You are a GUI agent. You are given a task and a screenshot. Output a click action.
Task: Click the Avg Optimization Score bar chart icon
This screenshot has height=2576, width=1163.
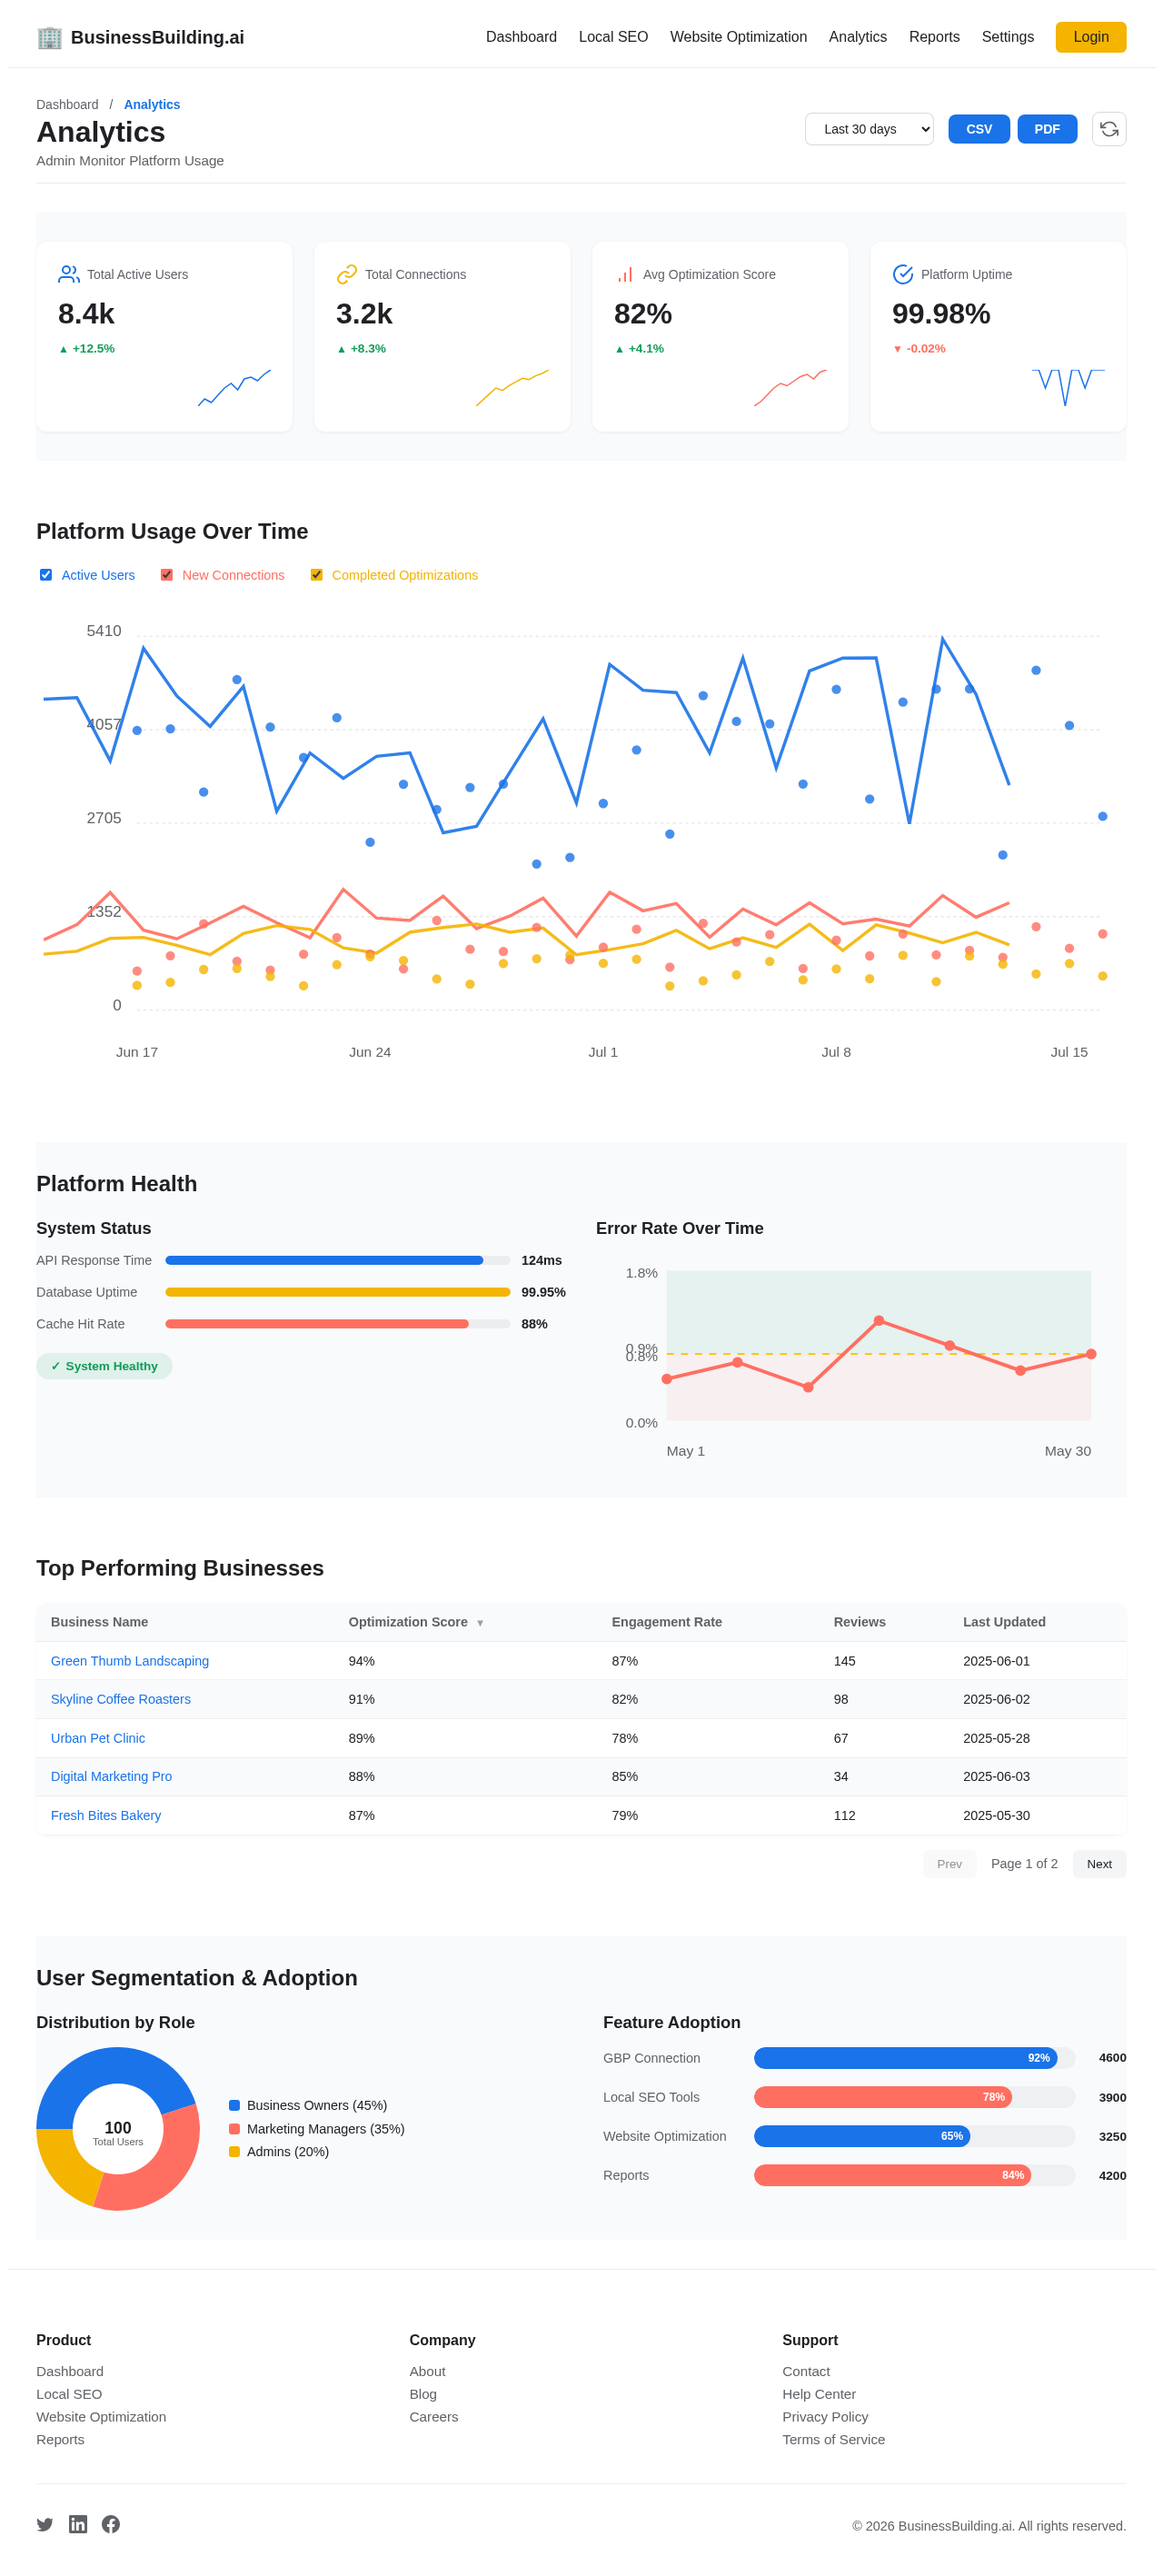tap(625, 274)
